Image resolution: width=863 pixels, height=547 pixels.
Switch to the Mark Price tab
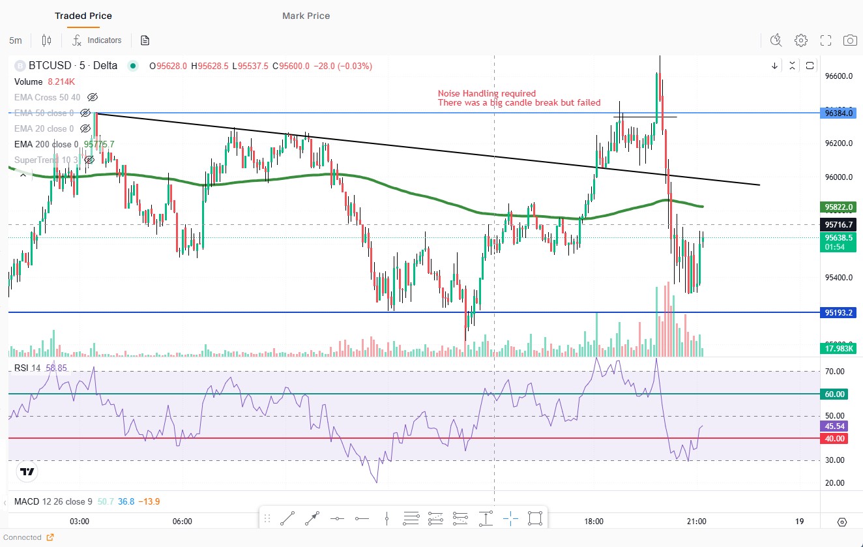pos(306,16)
